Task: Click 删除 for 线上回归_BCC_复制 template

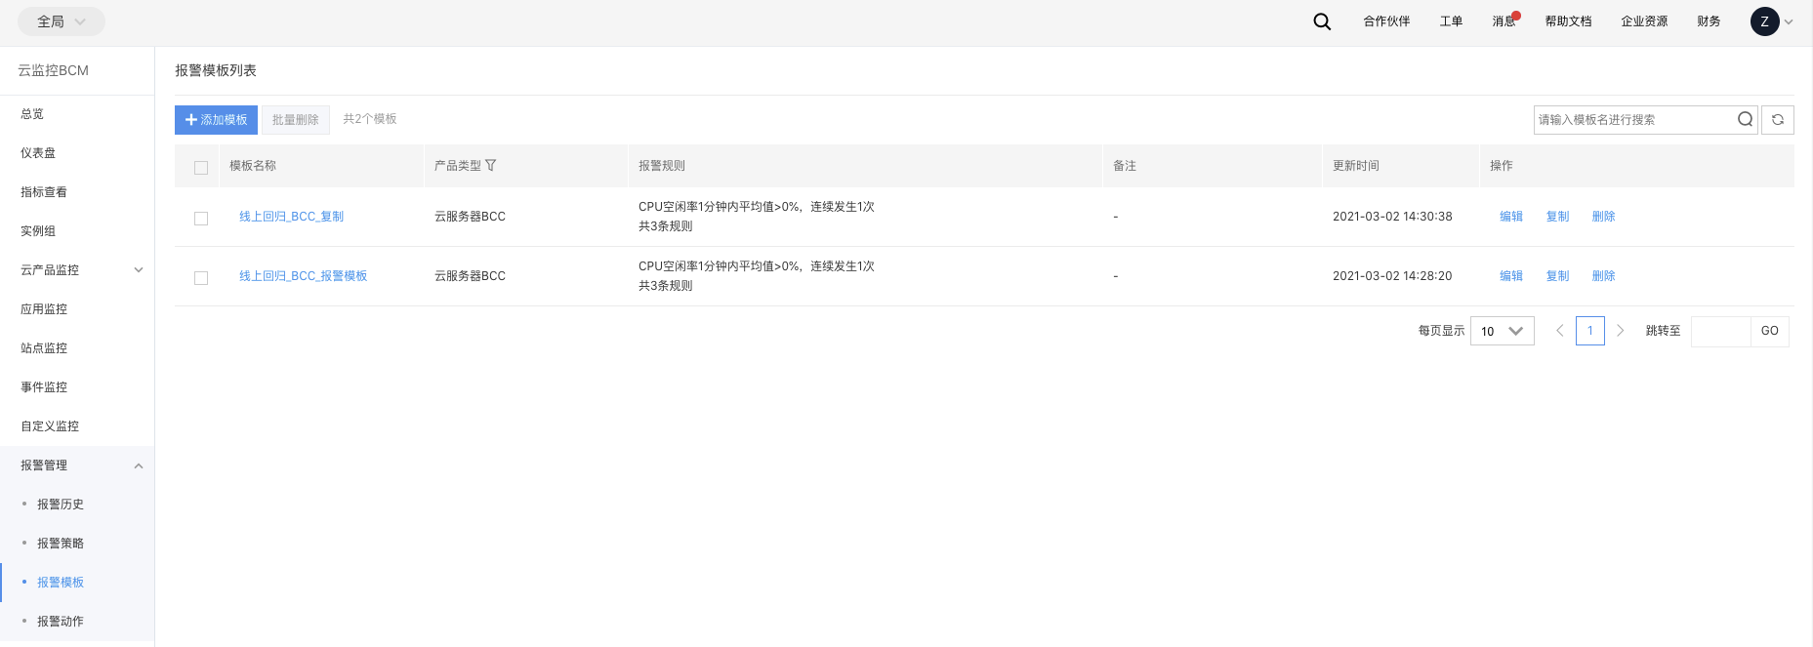Action: point(1603,217)
